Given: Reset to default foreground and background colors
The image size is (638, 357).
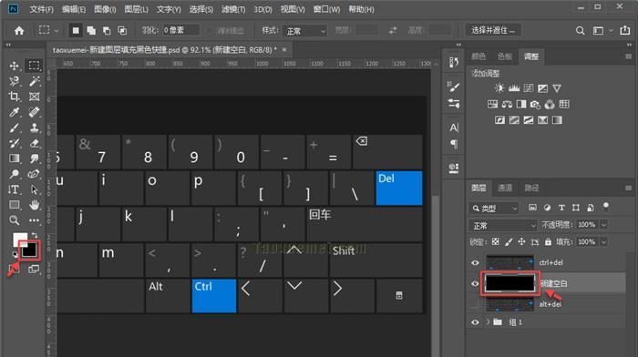Looking at the screenshot, I should pos(15,254).
